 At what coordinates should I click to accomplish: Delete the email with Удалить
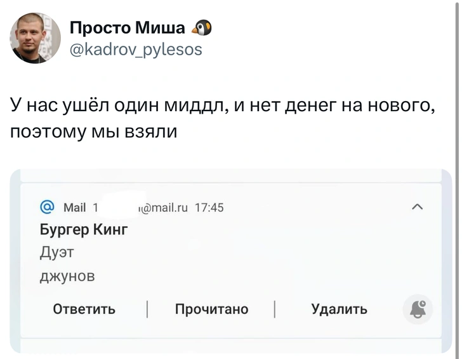pos(339,309)
